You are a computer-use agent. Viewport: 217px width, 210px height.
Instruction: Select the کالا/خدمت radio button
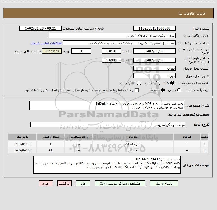[x=139, y=83]
